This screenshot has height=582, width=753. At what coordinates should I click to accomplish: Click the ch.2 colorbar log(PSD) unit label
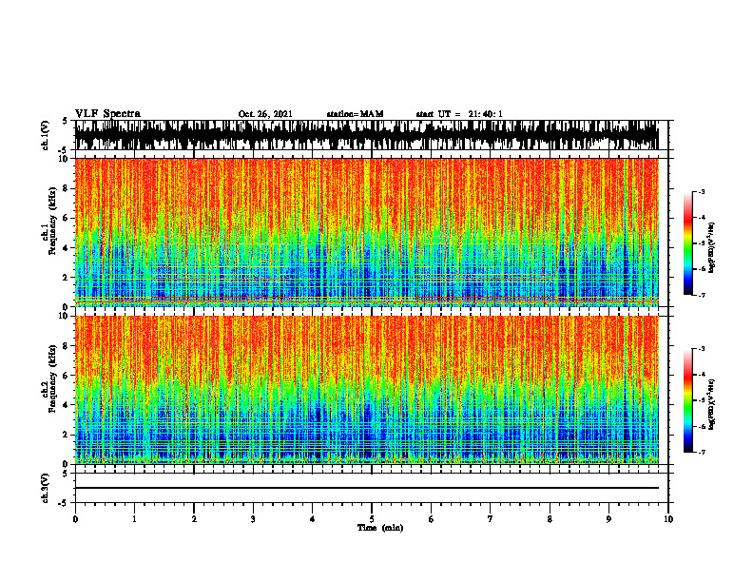712,404
